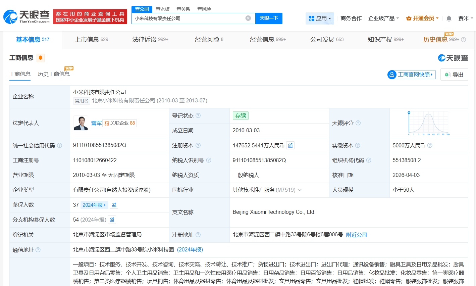Clear the search box with X icon
476x286 pixels.
pos(248,18)
